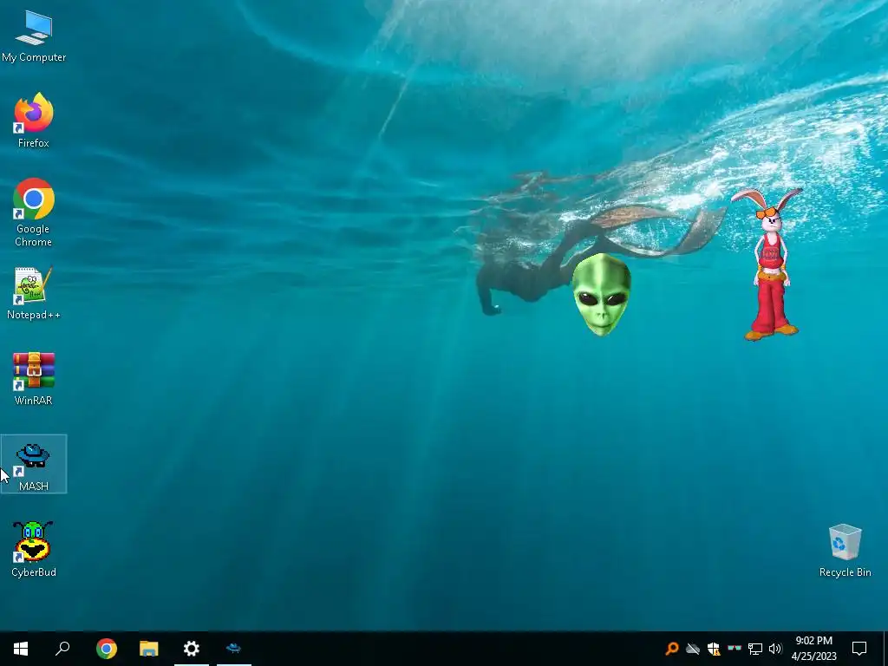The image size is (888, 666).
Task: Open File Explorer from the taskbar
Action: click(x=149, y=649)
